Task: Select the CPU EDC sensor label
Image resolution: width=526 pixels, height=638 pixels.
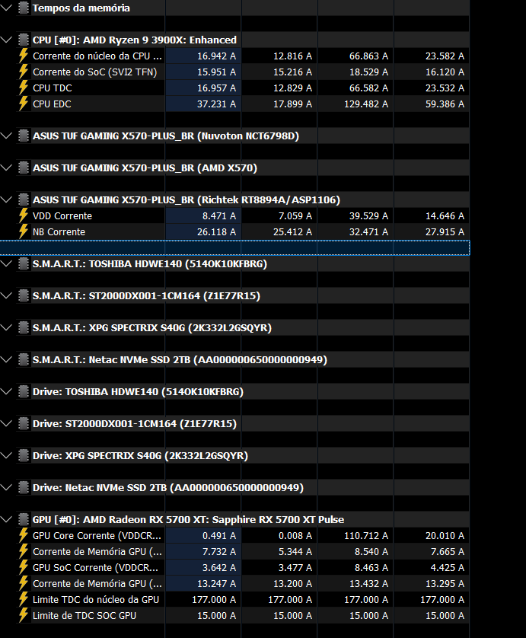Action: click(52, 104)
